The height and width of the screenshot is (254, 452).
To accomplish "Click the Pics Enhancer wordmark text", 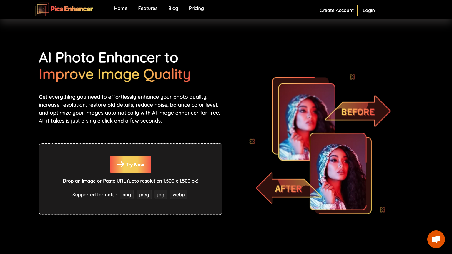I will point(72,9).
